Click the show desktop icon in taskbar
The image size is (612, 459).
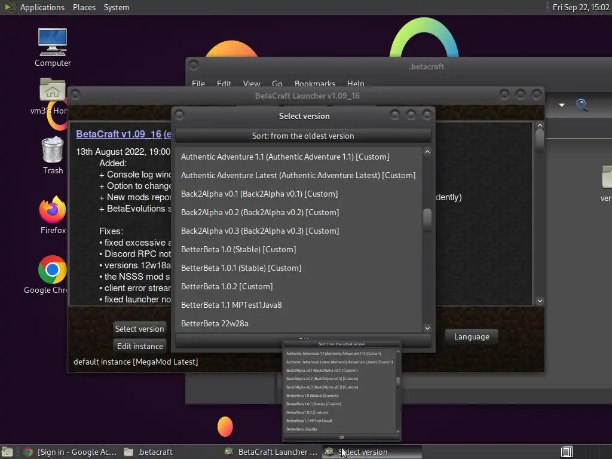point(7,452)
